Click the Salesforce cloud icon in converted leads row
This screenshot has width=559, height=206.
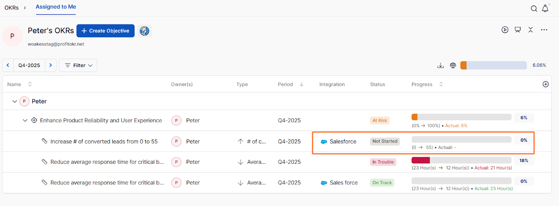324,142
